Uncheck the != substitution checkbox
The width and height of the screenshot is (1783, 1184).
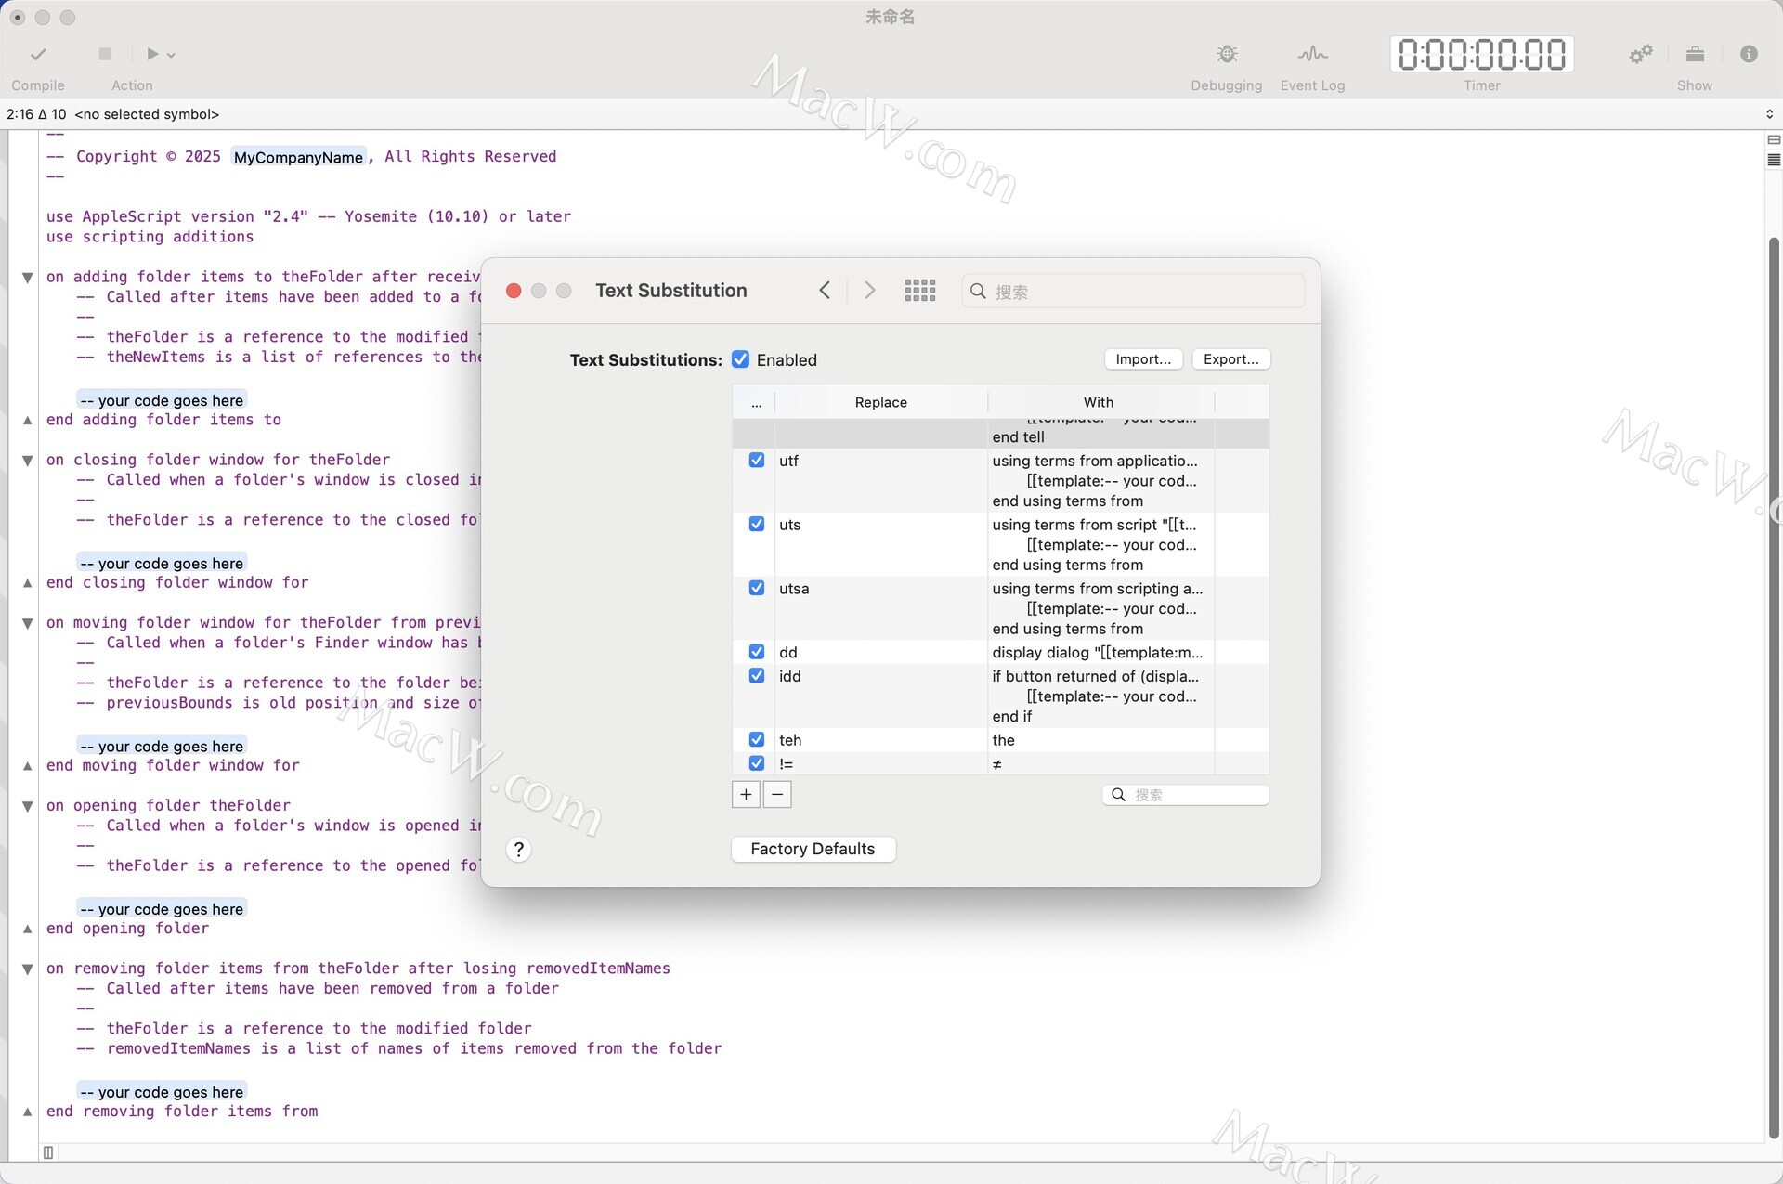click(757, 763)
